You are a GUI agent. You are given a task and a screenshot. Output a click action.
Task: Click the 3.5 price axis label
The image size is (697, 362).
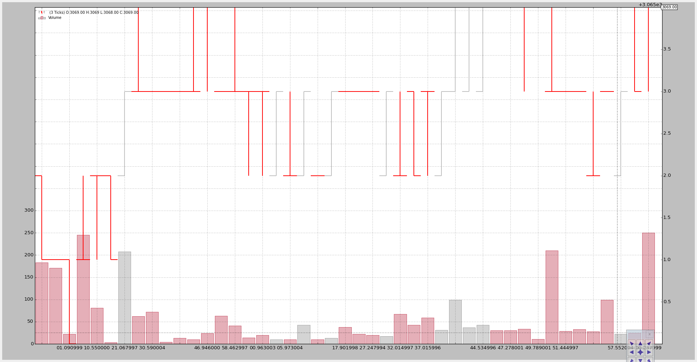(667, 49)
